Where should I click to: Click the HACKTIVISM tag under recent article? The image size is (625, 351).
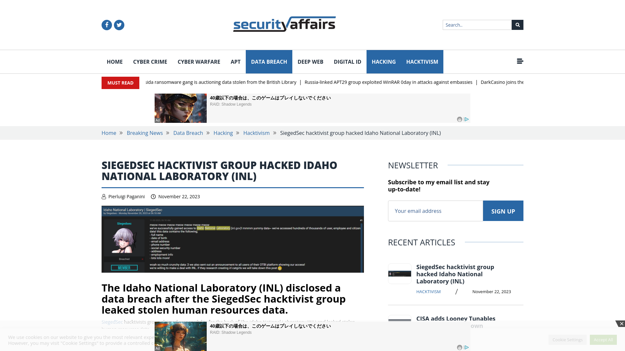pos(428,292)
